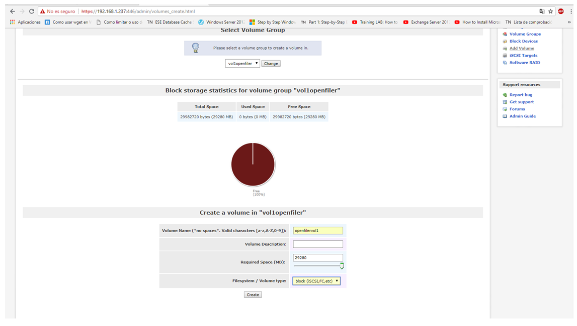Click the '0 bytes (0 MB)' cell

[x=253, y=117]
